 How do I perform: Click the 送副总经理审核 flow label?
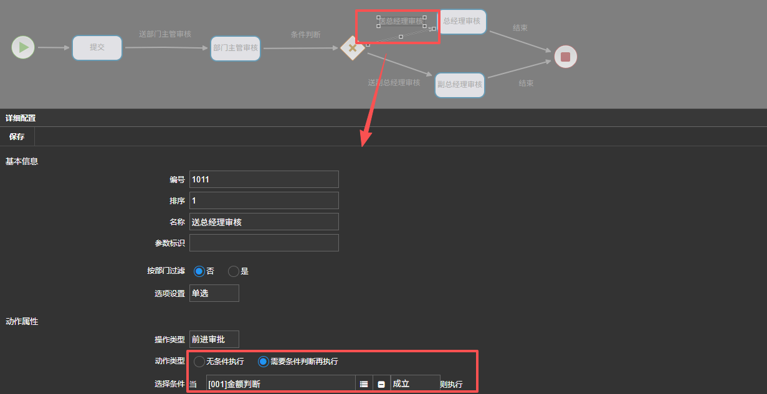[x=394, y=82]
